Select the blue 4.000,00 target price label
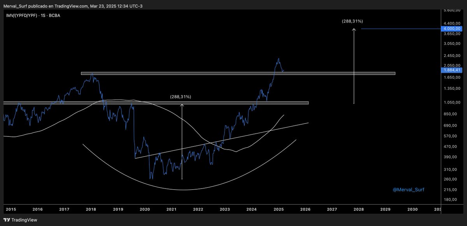This screenshot has height=226, width=467. pyautogui.click(x=451, y=28)
